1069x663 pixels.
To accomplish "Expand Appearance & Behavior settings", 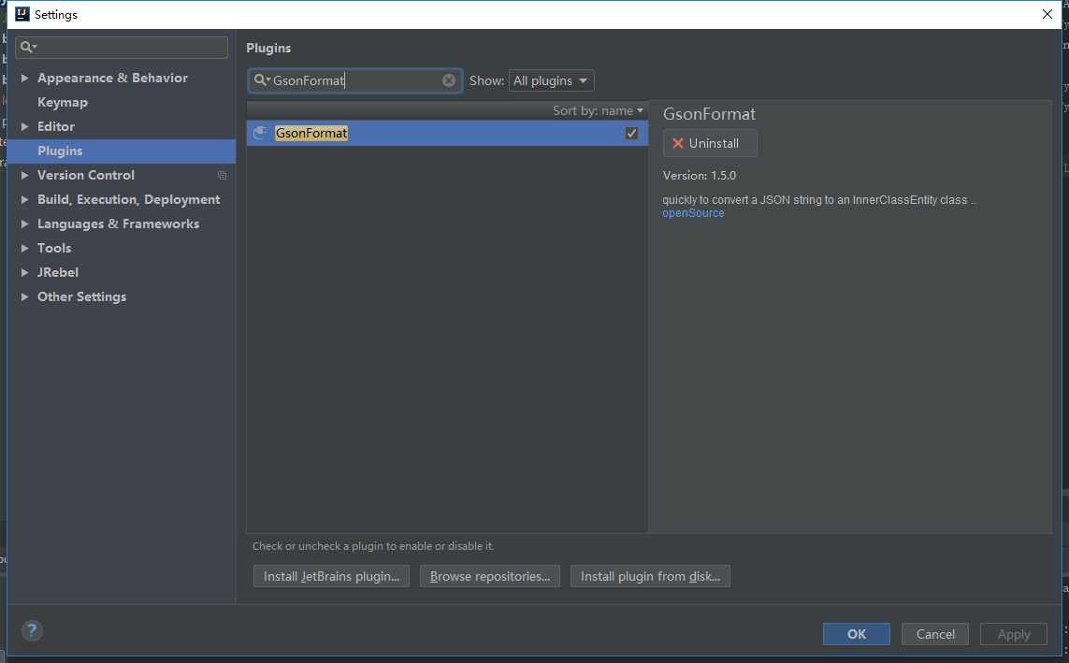I will click(x=24, y=78).
